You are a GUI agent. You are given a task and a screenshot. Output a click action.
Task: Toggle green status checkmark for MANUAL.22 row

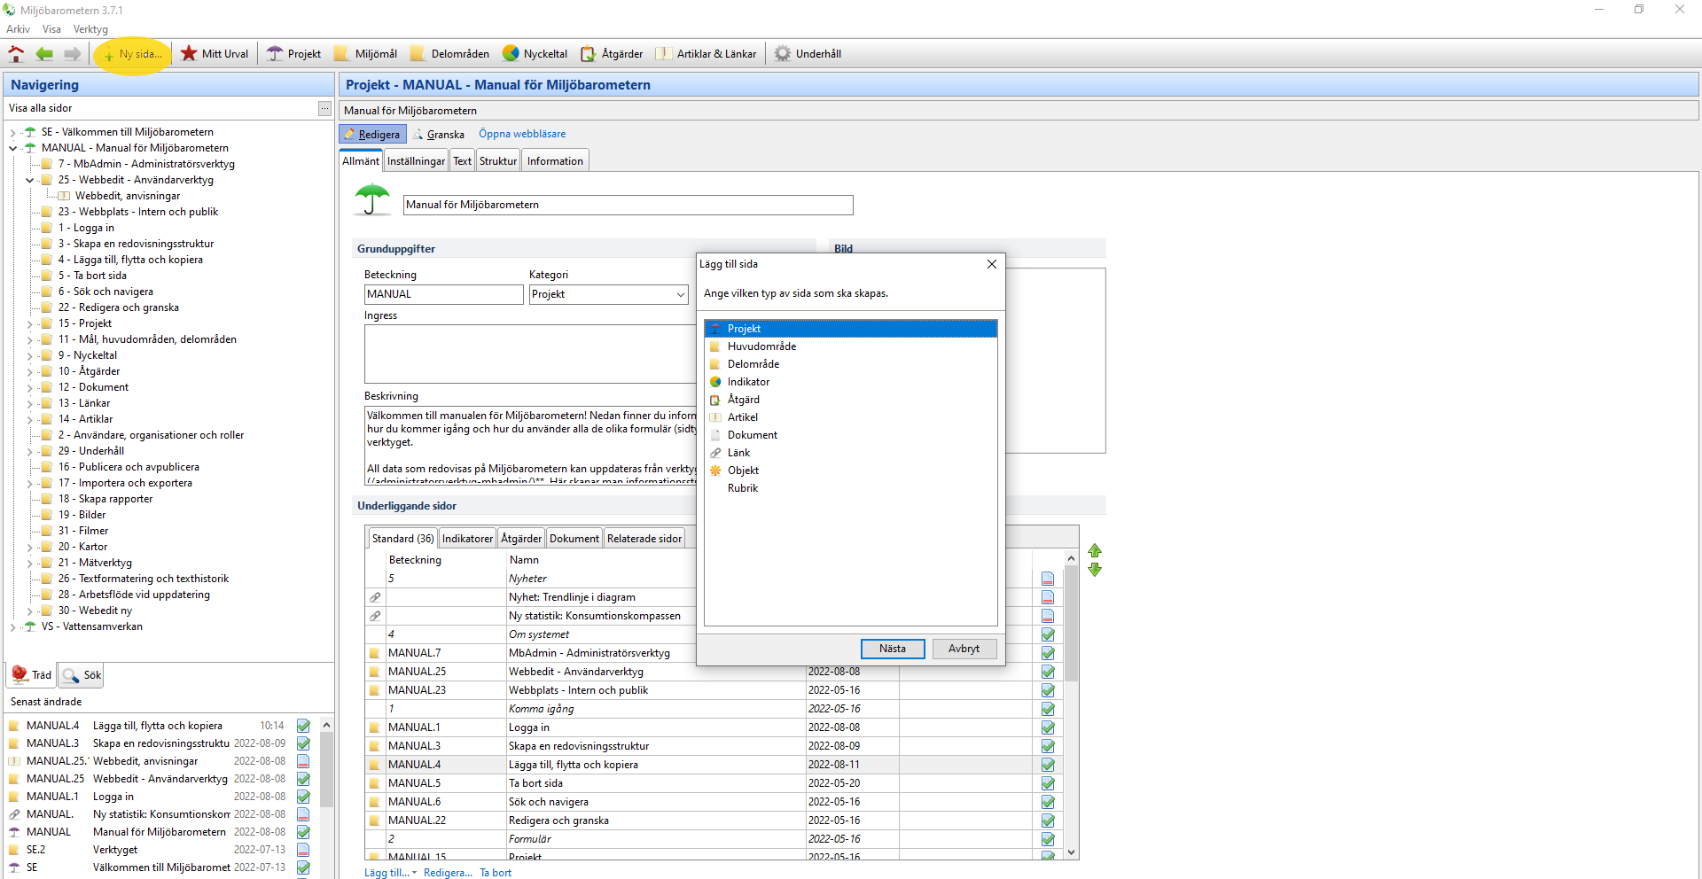click(x=1048, y=821)
